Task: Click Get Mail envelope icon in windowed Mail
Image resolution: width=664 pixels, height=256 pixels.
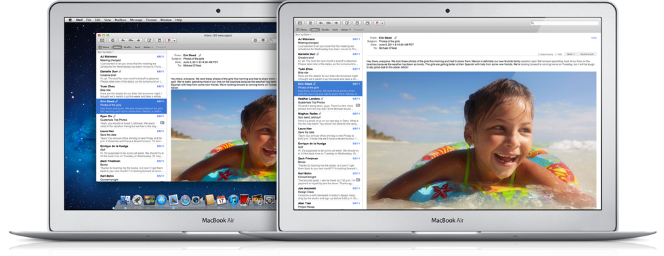Action: tap(102, 40)
